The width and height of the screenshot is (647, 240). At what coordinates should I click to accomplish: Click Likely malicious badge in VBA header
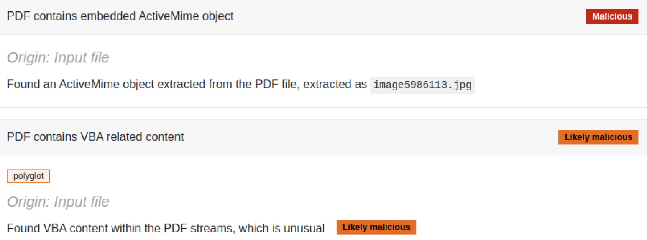click(598, 137)
